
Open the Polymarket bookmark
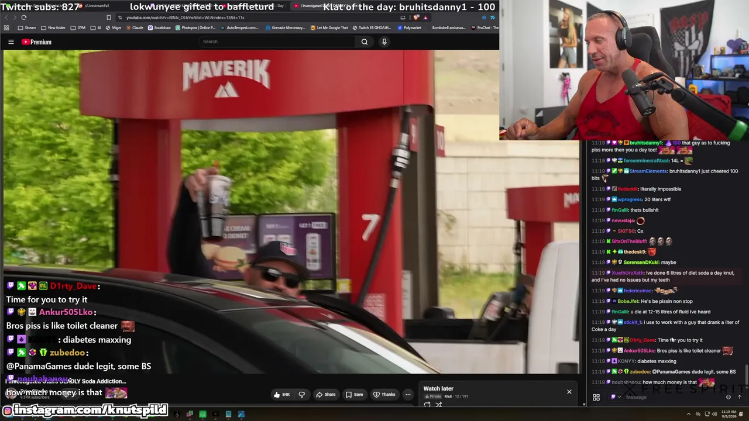point(409,27)
